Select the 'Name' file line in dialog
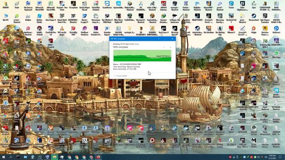This screenshot has height=160, width=285. click(127, 64)
